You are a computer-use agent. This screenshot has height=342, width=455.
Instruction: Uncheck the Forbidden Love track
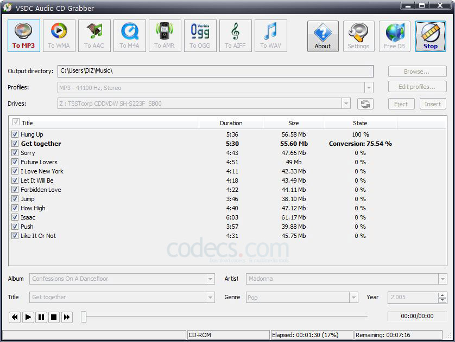coord(15,189)
